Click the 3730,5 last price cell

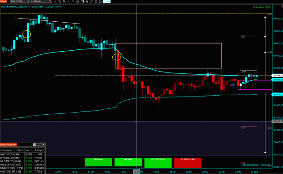point(39,171)
